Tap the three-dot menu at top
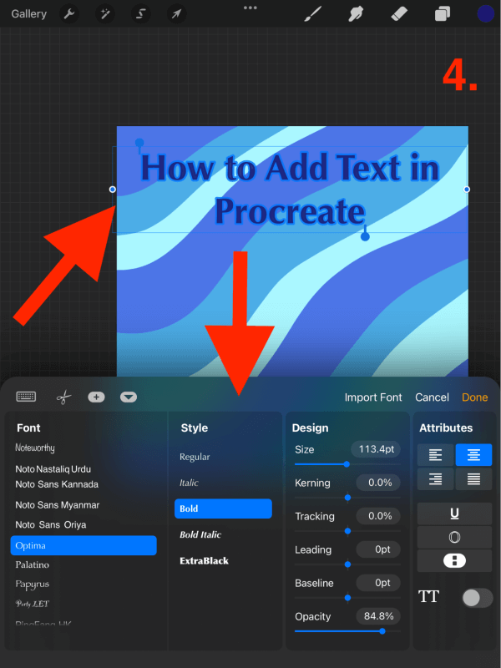Image resolution: width=501 pixels, height=668 pixels. click(x=250, y=8)
